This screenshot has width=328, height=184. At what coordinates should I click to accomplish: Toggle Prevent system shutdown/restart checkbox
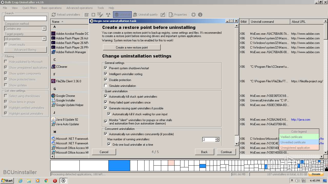(106, 68)
